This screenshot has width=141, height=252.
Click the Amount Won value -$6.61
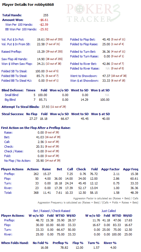point(44,20)
